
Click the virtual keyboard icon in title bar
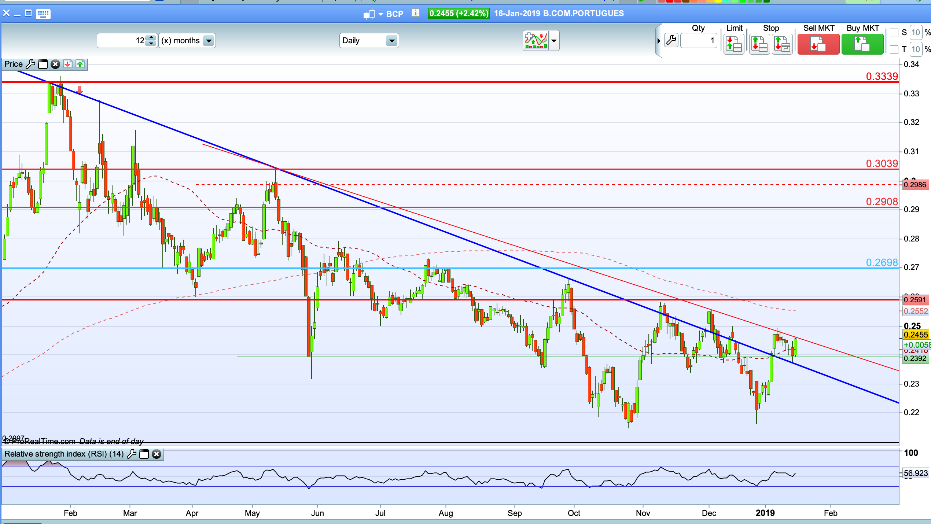pos(43,14)
